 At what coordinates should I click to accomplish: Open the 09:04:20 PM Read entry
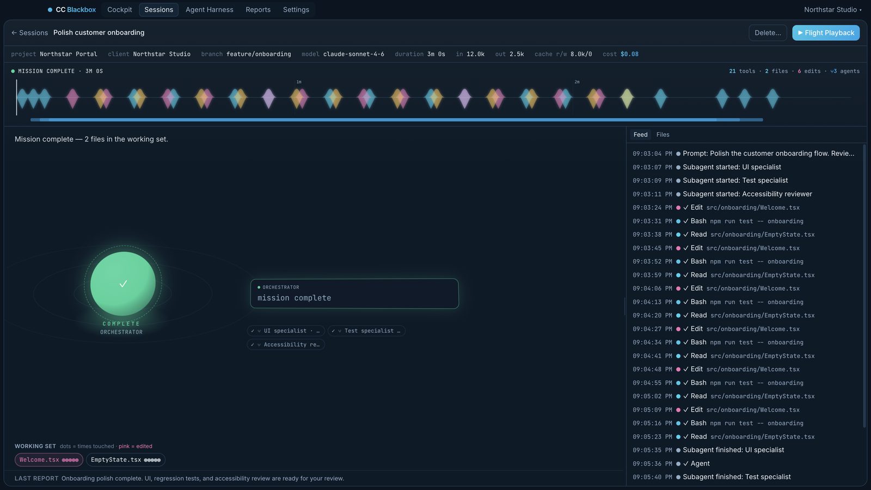(744, 315)
